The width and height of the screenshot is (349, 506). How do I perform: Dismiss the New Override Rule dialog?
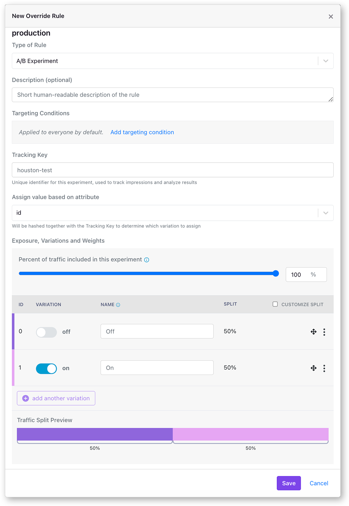[331, 16]
